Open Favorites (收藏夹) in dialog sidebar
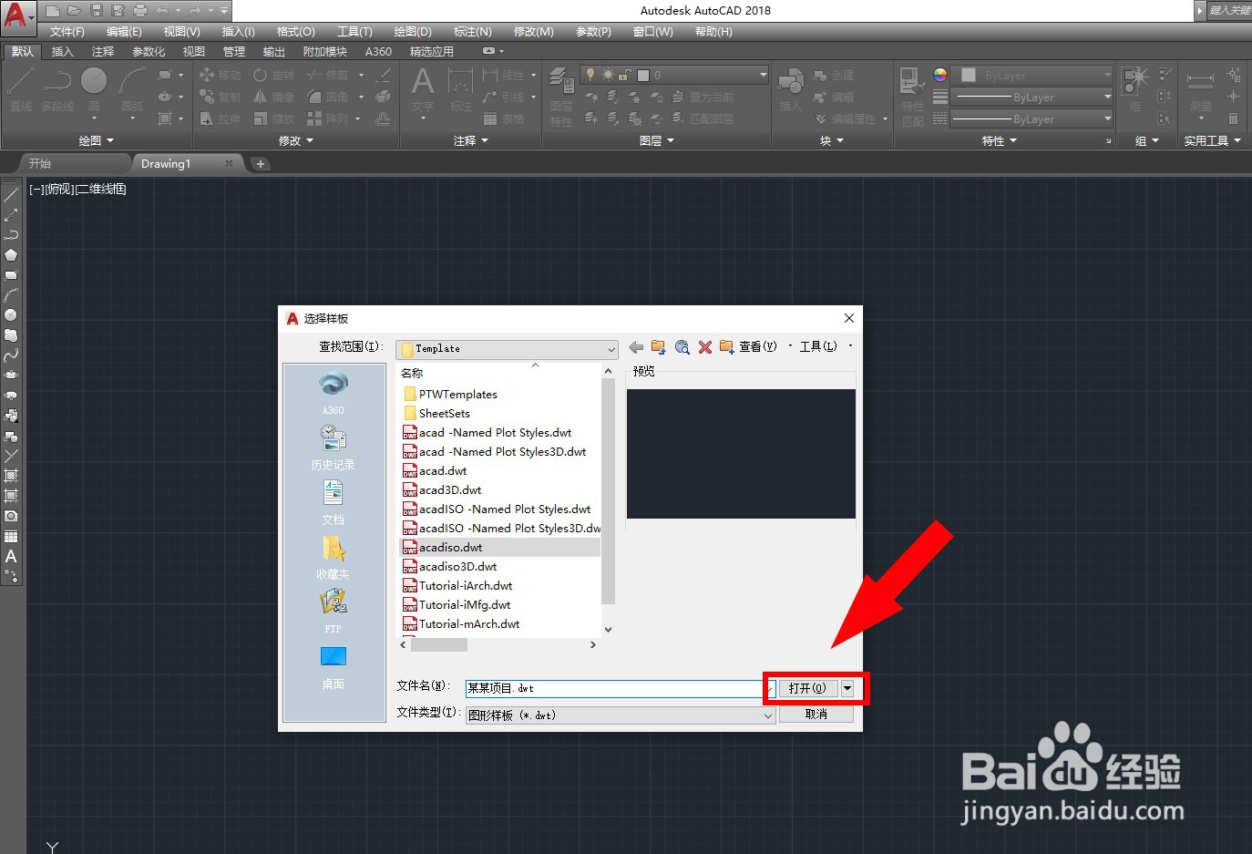The image size is (1252, 854). click(334, 558)
